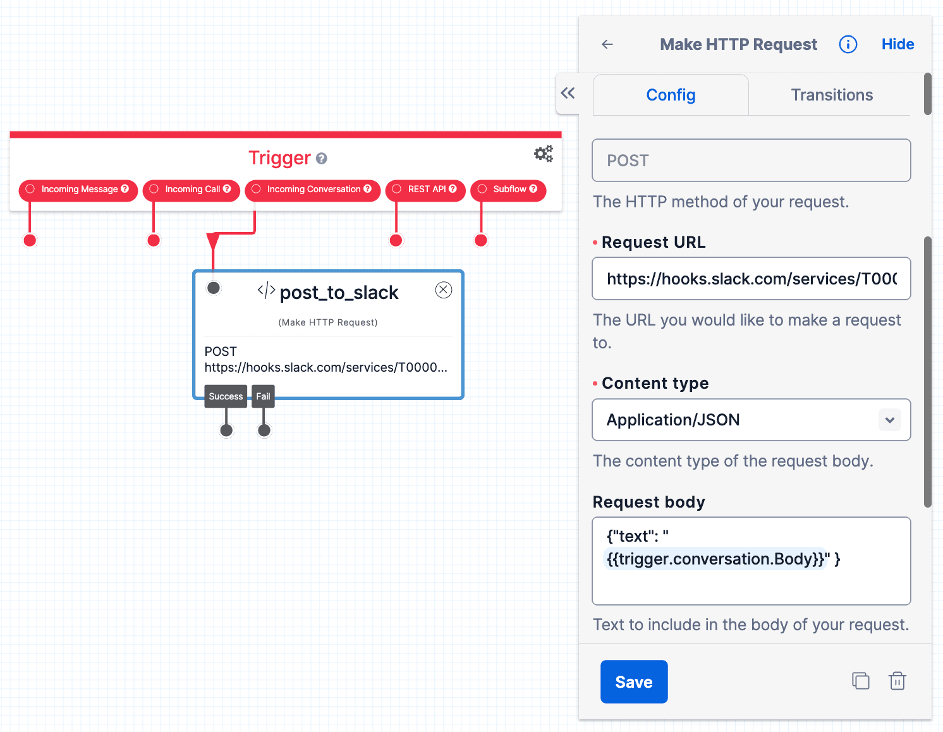Click the back arrow in the config panel

click(607, 44)
